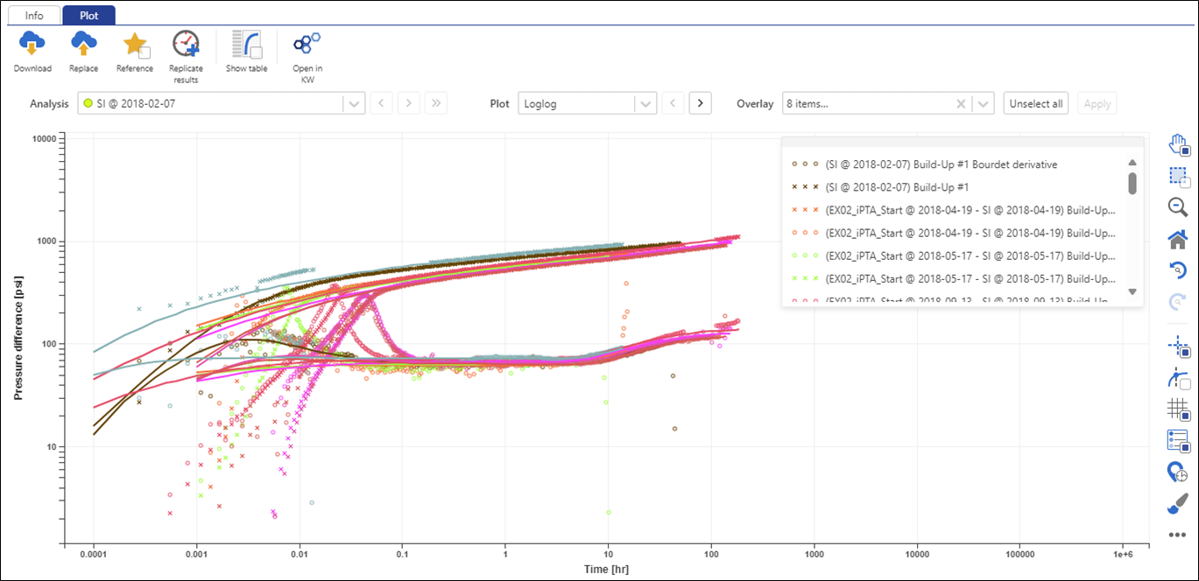Activate the box zoom selection tool

[1178, 177]
